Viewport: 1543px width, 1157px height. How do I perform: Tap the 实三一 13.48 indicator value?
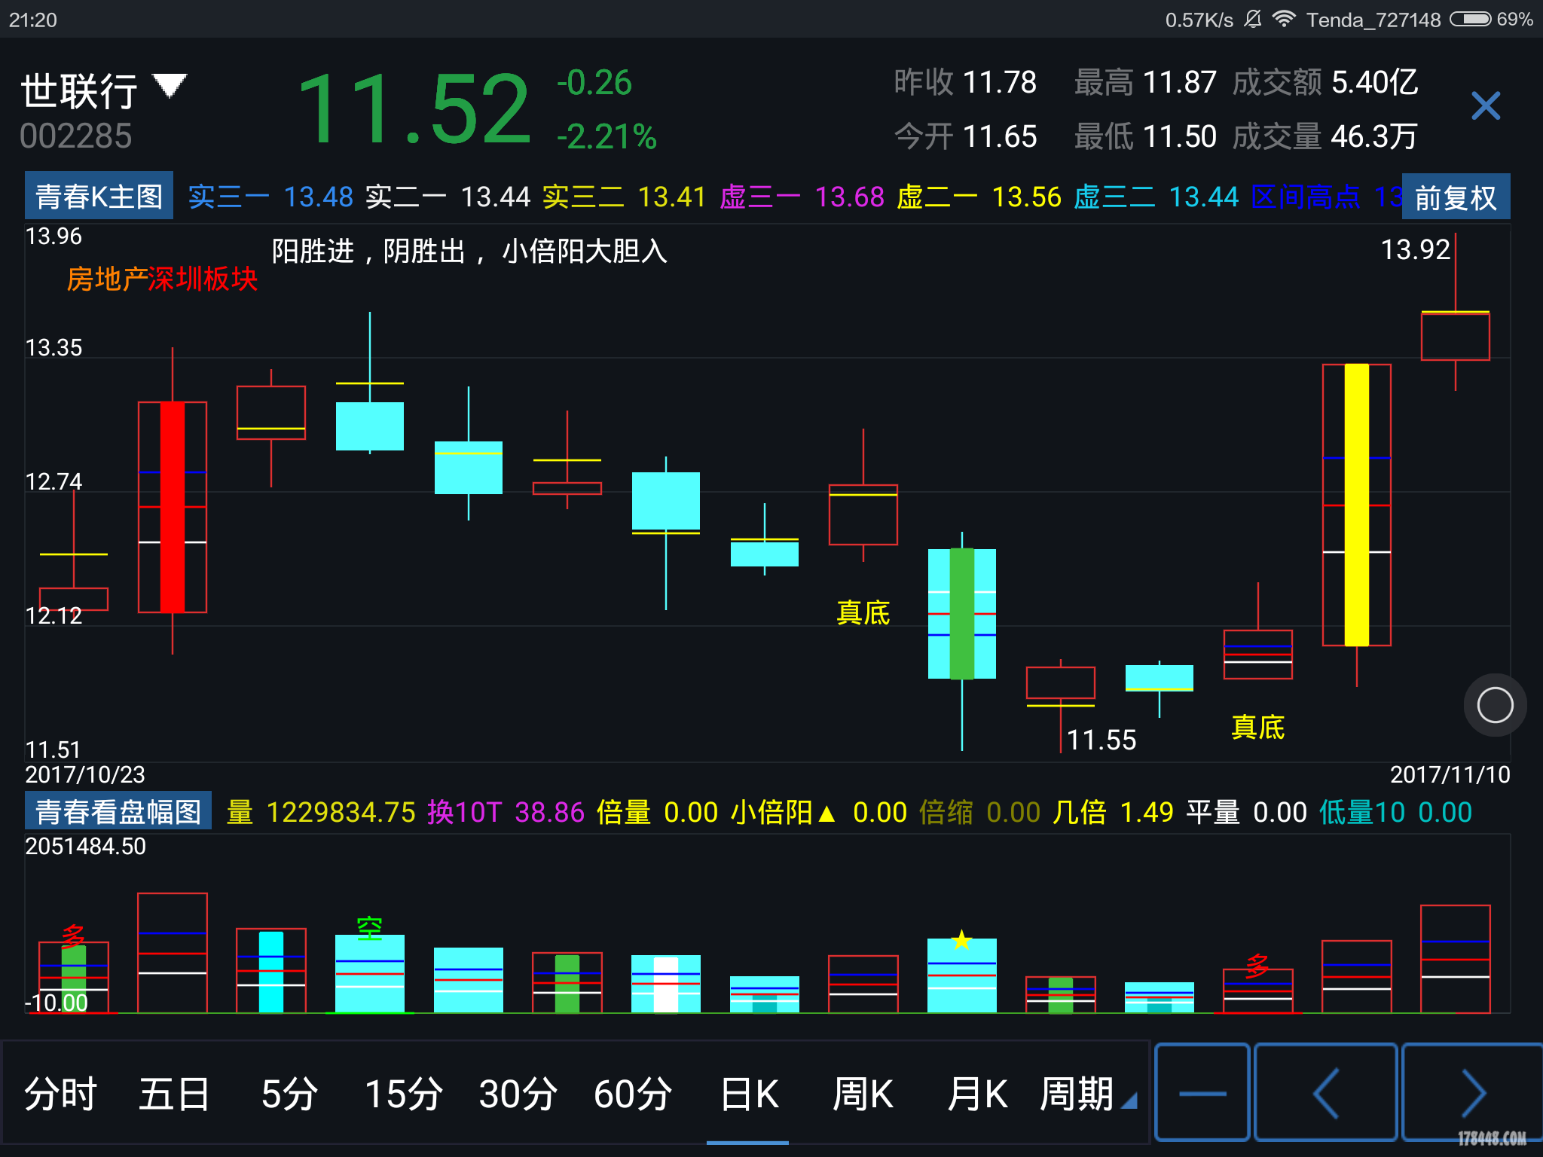(x=270, y=197)
